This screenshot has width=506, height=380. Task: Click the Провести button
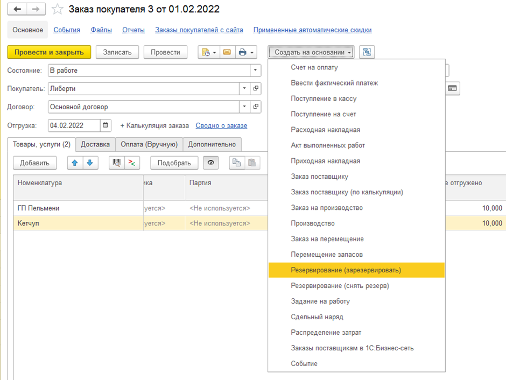click(x=166, y=52)
